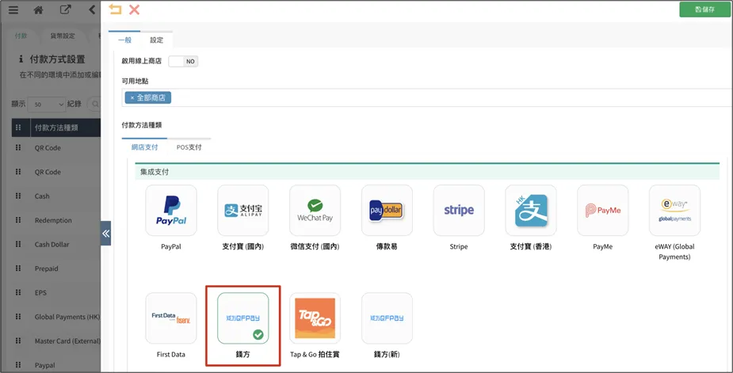Click the green 儲存 save button
This screenshot has height=373, width=733.
point(704,10)
